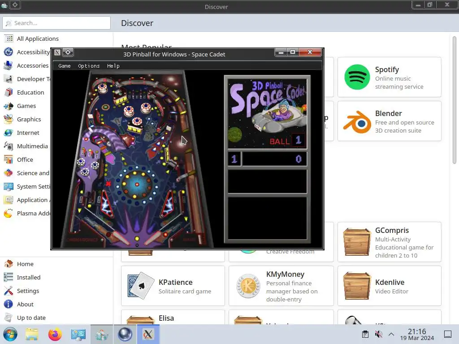Click the Up to date entry

(x=56, y=318)
